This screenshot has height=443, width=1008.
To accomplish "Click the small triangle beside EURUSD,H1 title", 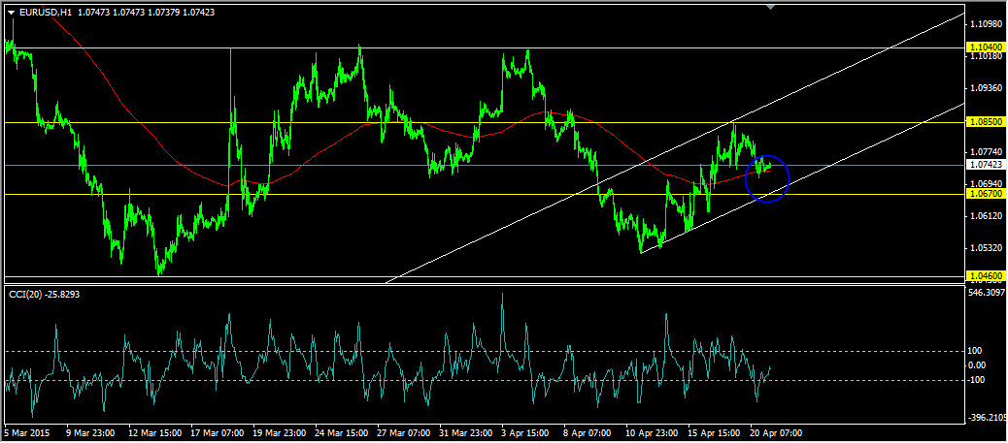I will click(x=11, y=12).
